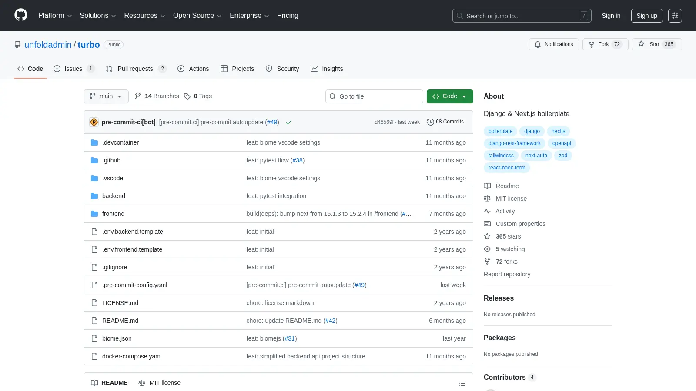
Task: Click the fork icon in Fork button
Action: [592, 44]
